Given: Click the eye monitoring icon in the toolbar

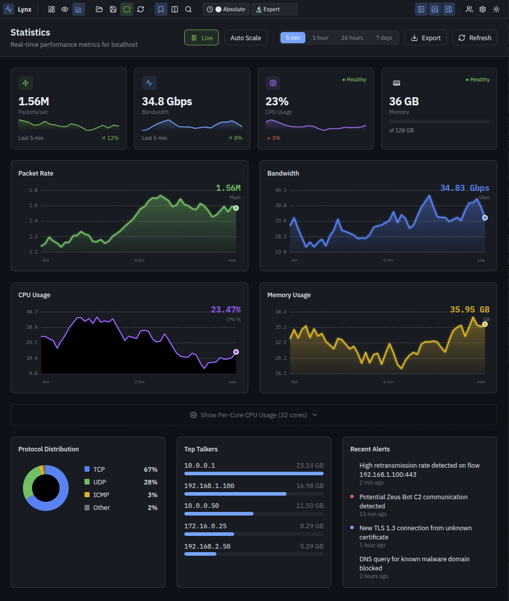Looking at the screenshot, I should click(64, 9).
